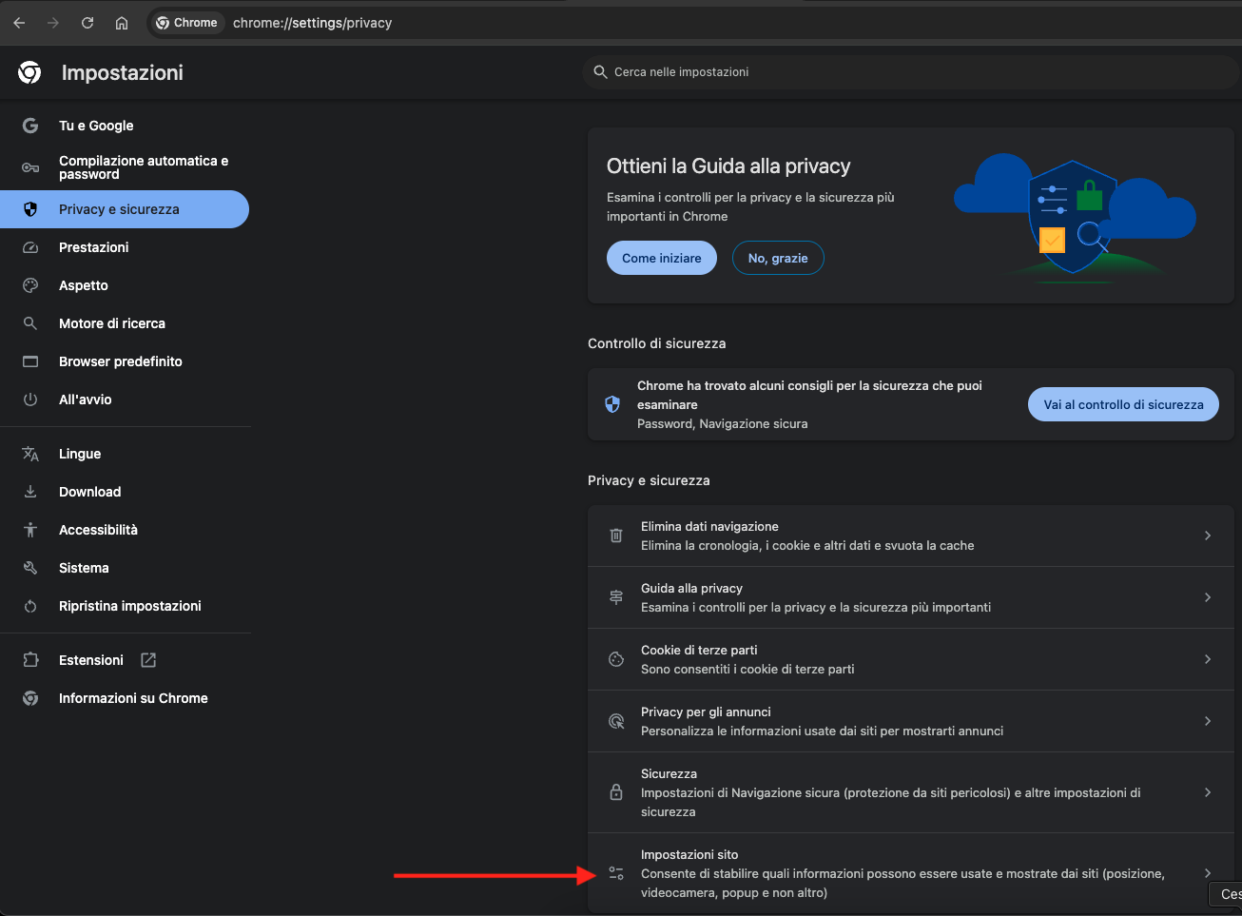Click the shield icon for Privacy e sicurezza
The height and width of the screenshot is (916, 1242).
click(x=30, y=209)
